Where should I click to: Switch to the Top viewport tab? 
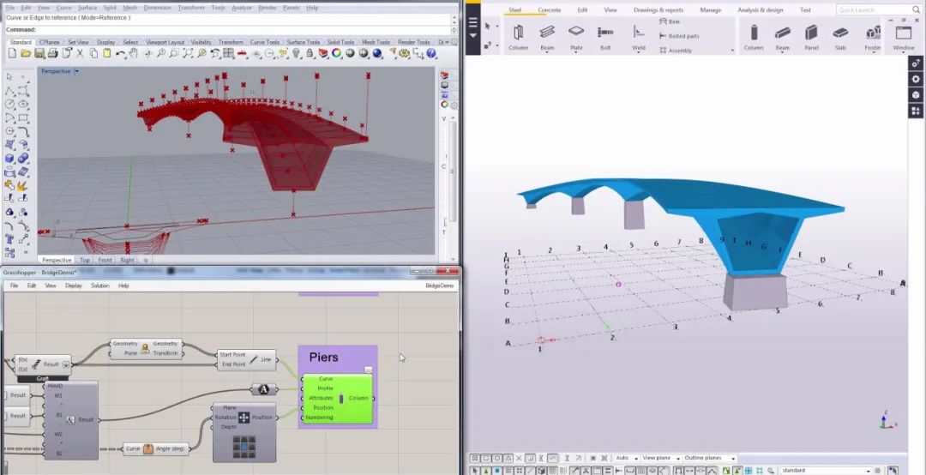(x=84, y=260)
